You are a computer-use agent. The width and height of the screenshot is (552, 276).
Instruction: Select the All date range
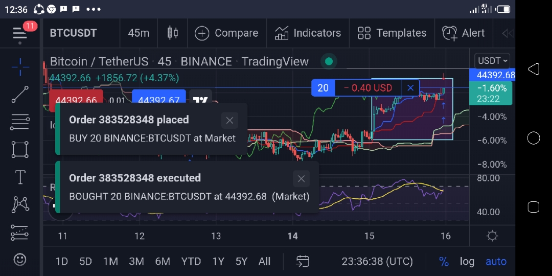(264, 262)
